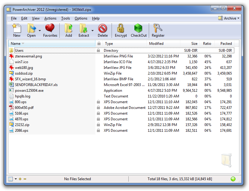Image resolution: width=249 pixels, height=191 pixels.
Task: Click the hpqlb.log file icon
Action: tap(11, 96)
